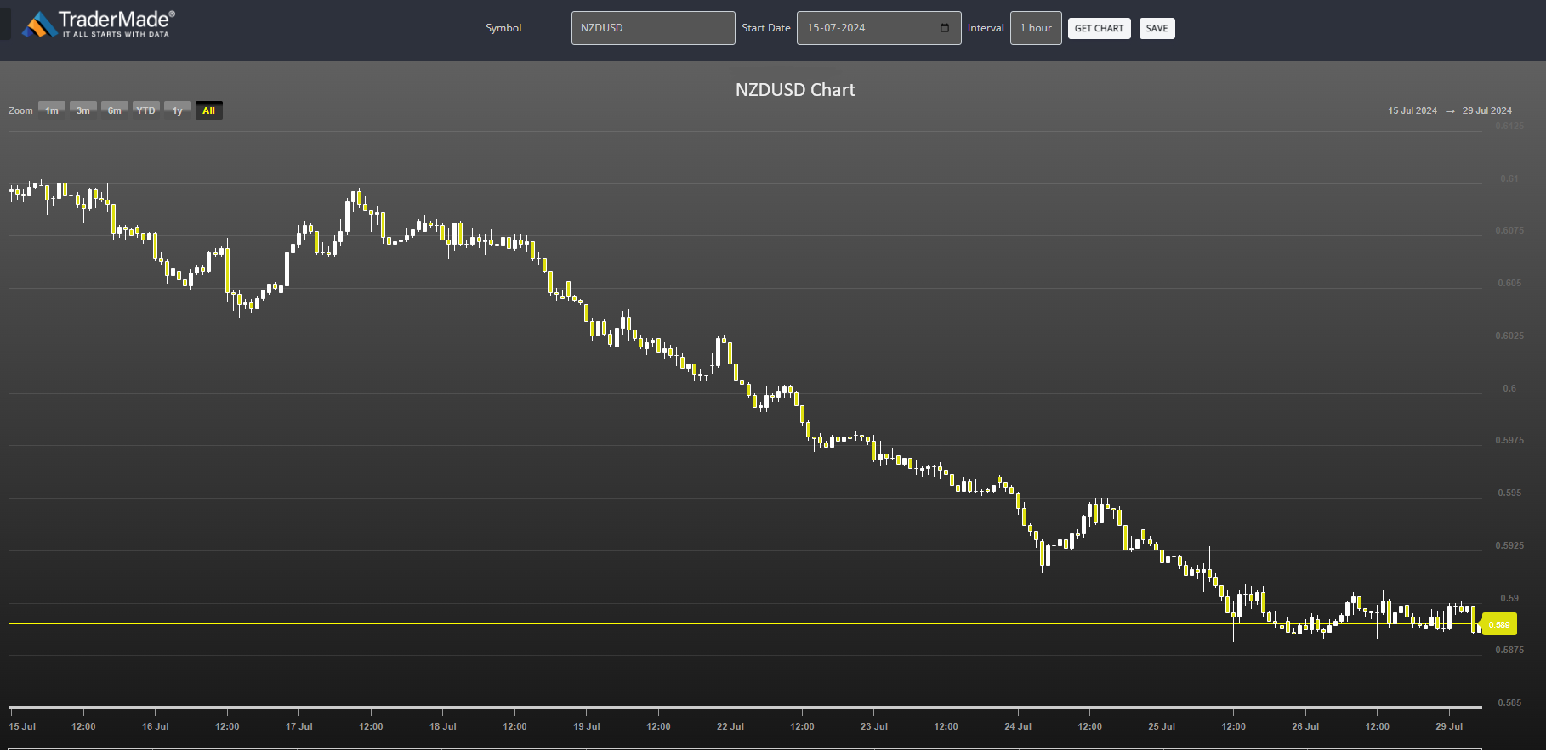
Task: Click the 29 Jul 2024 range end date
Action: pyautogui.click(x=1487, y=110)
